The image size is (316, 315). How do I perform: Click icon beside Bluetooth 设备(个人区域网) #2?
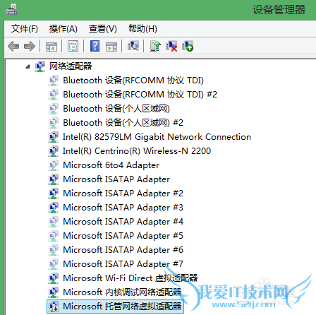click(x=54, y=123)
